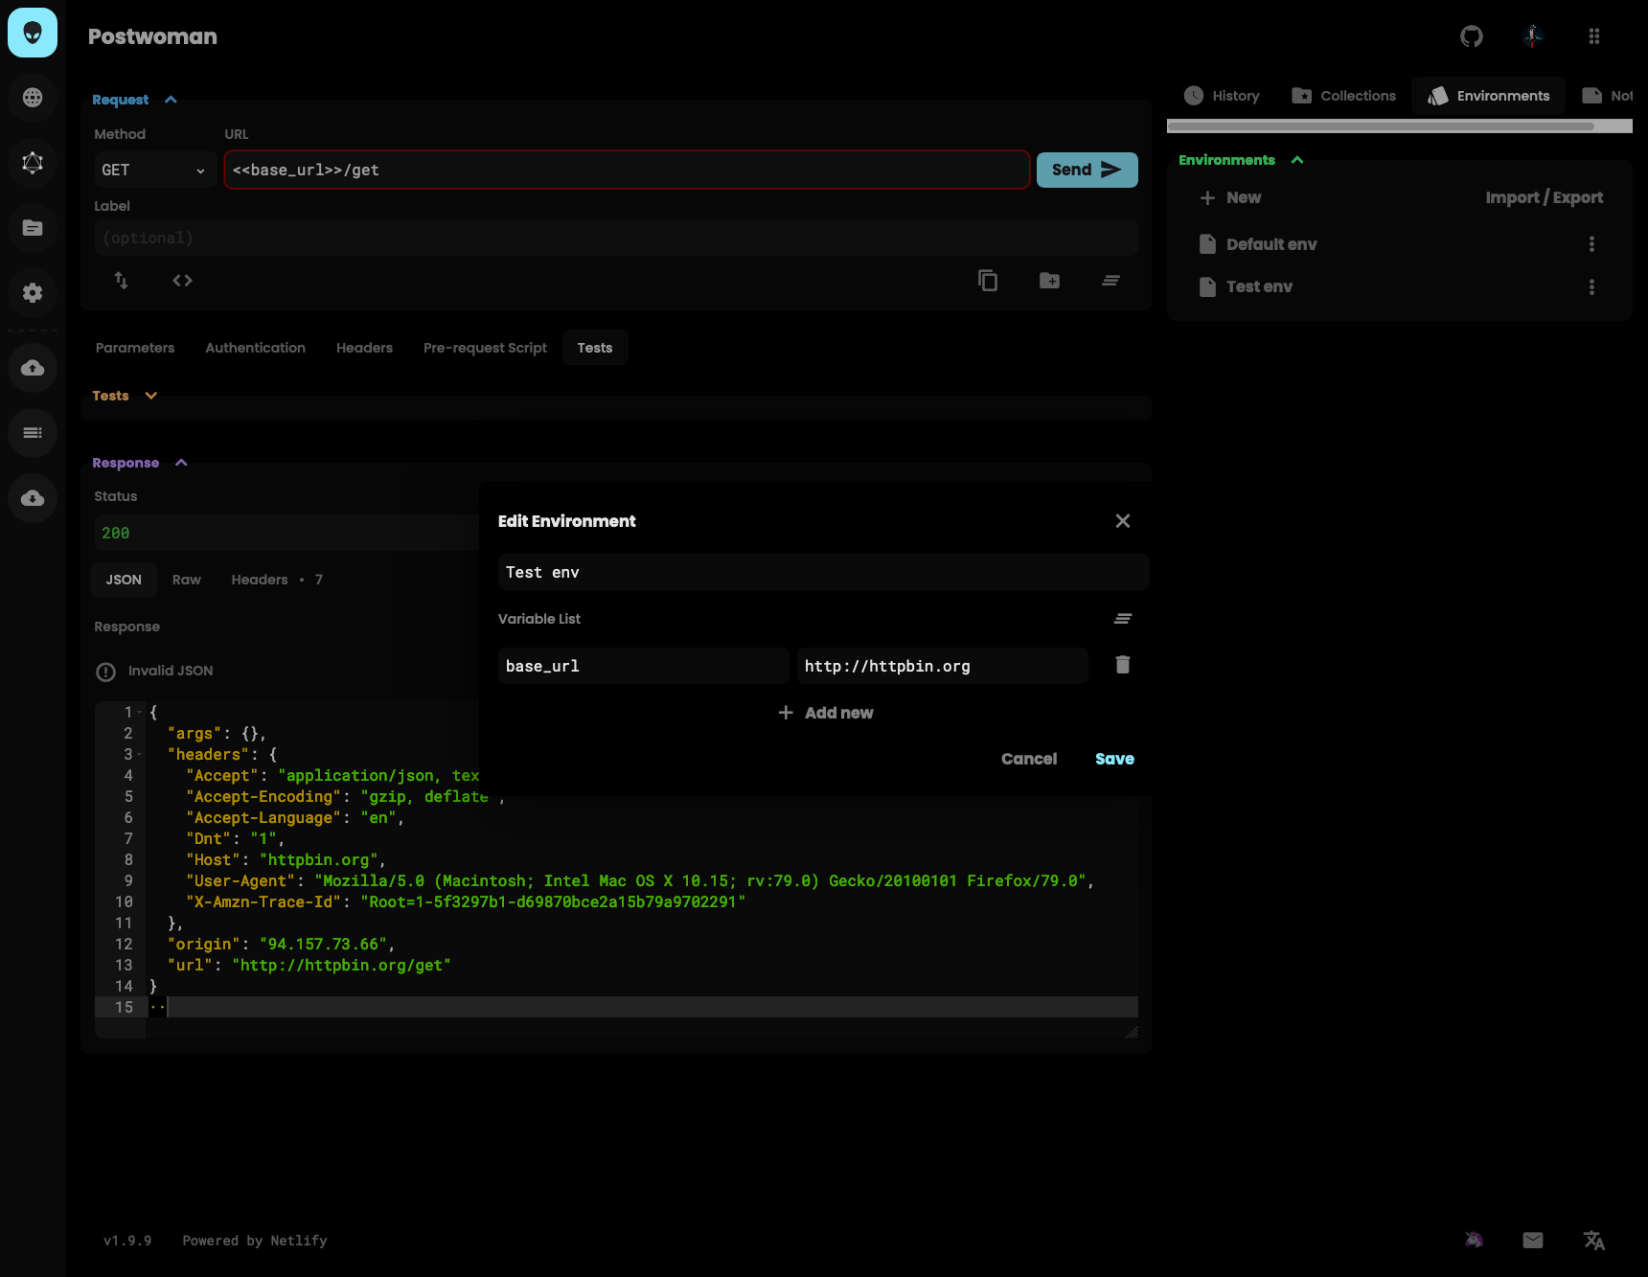Open the GraphQL icon in sidebar
1648x1277 pixels.
point(33,163)
